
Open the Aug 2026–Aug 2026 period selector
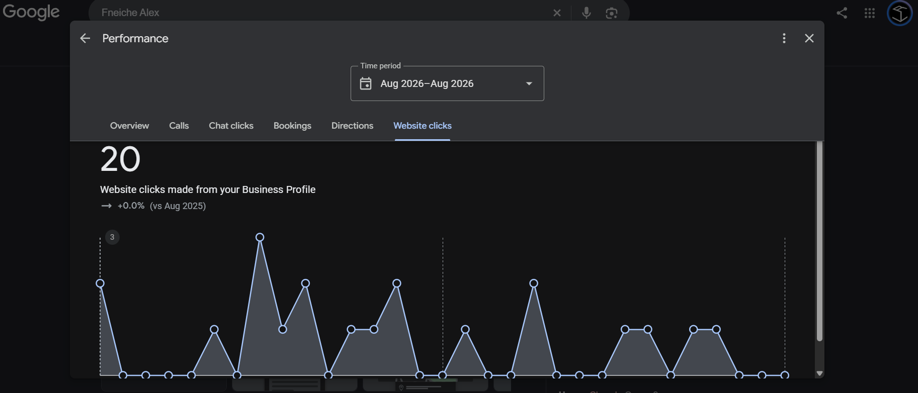tap(447, 83)
